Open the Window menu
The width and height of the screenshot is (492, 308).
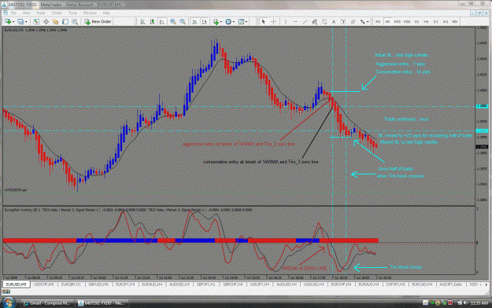pos(90,13)
